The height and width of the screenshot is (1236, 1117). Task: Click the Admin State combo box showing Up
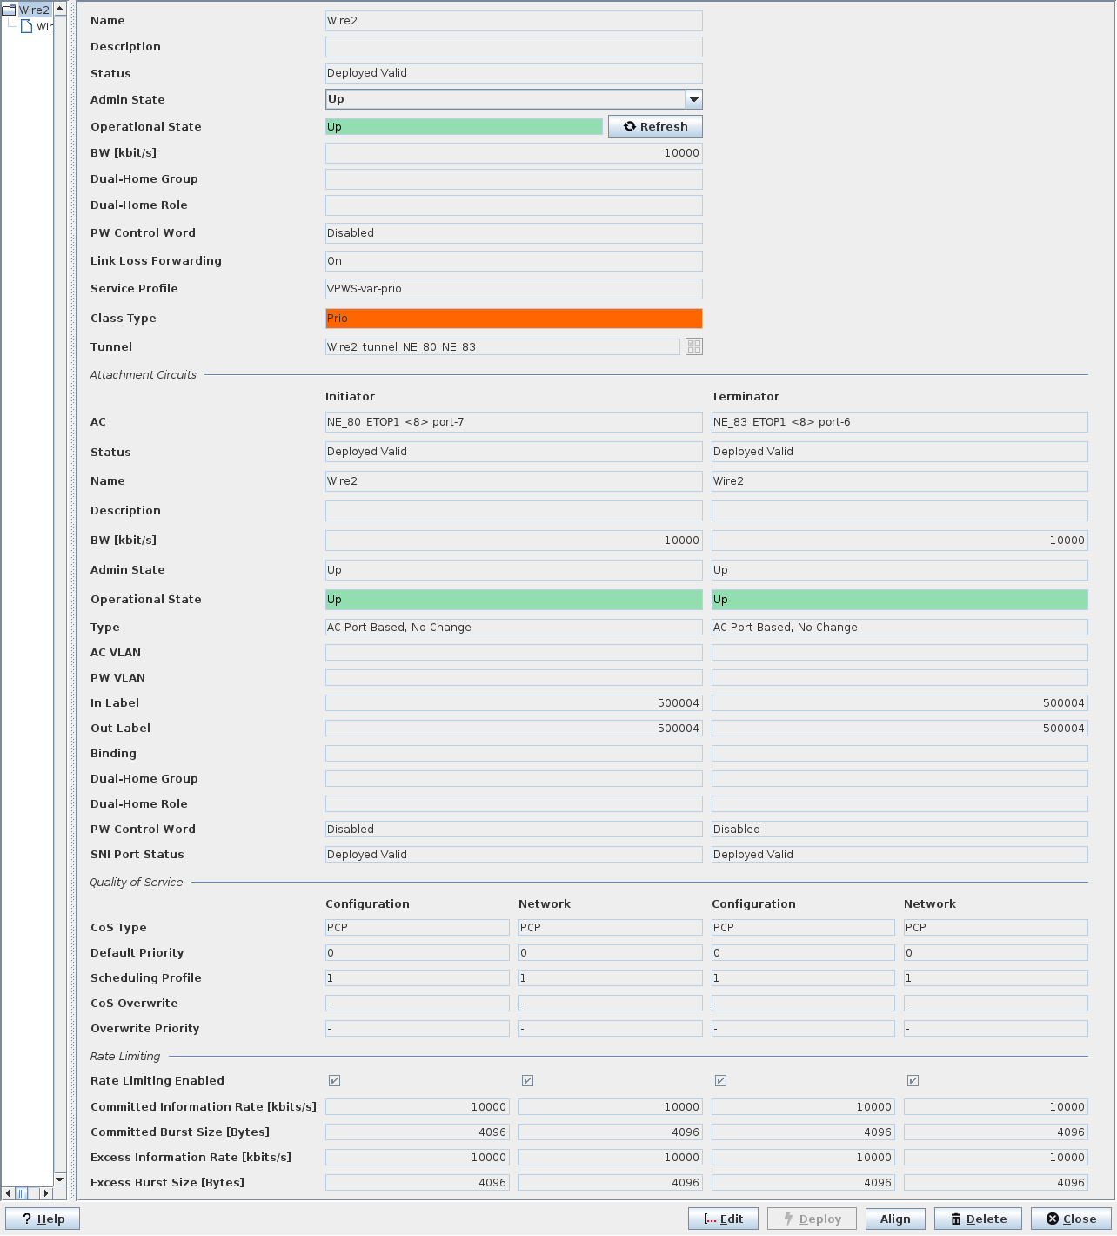coord(505,99)
